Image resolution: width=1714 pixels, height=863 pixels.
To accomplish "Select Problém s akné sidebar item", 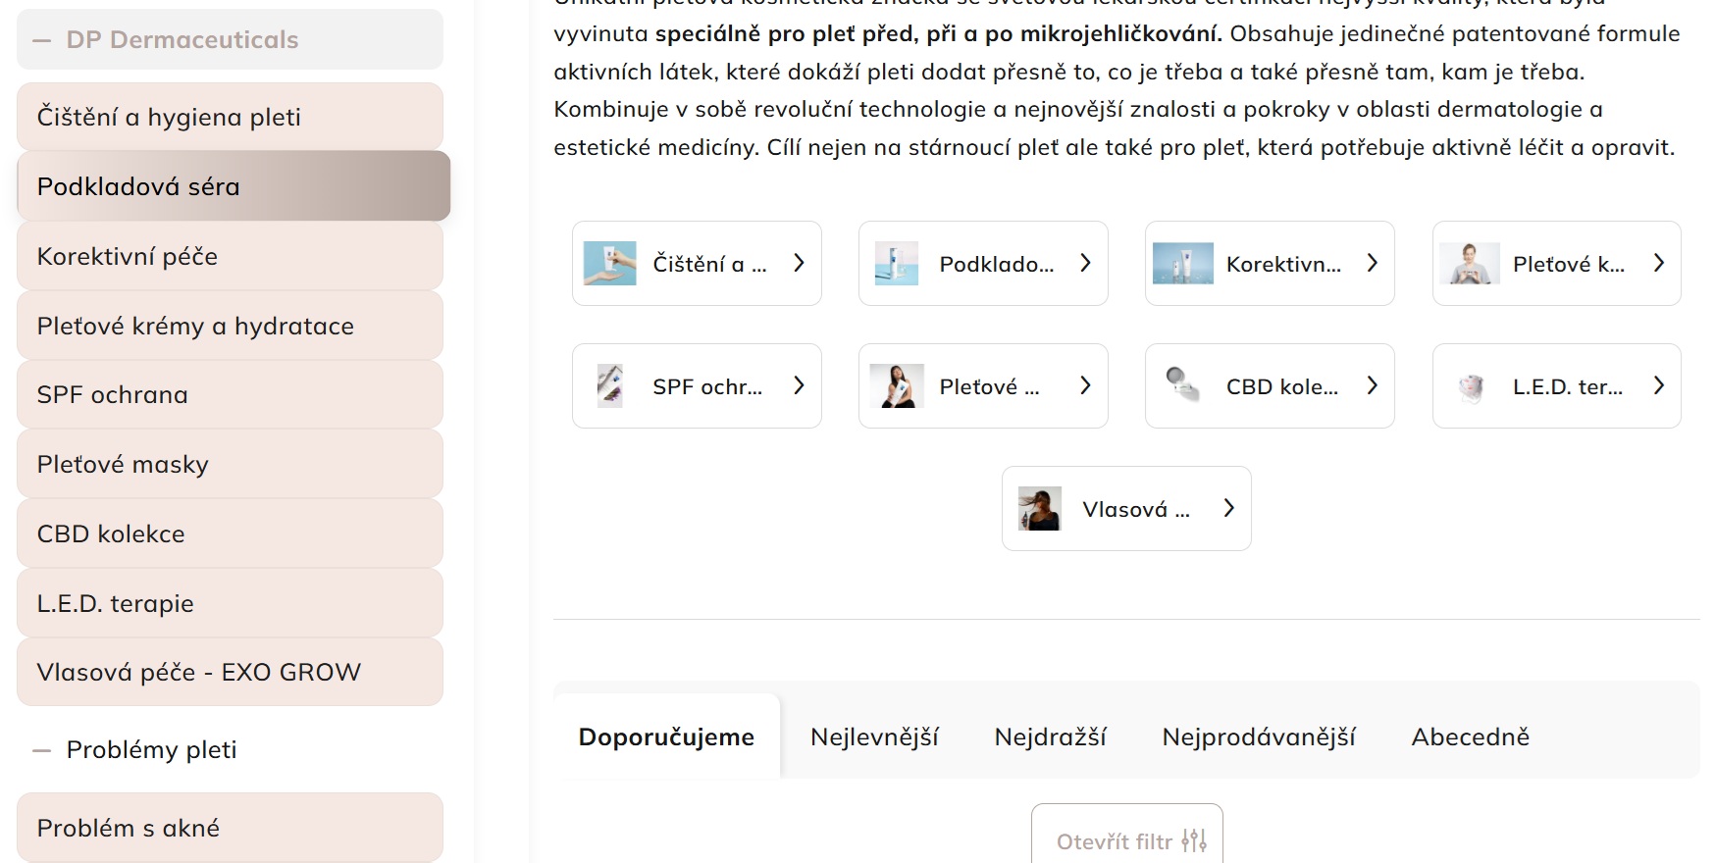I will tap(230, 828).
